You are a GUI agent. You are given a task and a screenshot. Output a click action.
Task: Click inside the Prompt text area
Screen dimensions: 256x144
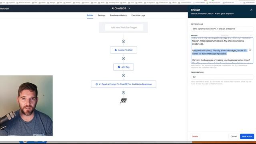tap(222, 50)
